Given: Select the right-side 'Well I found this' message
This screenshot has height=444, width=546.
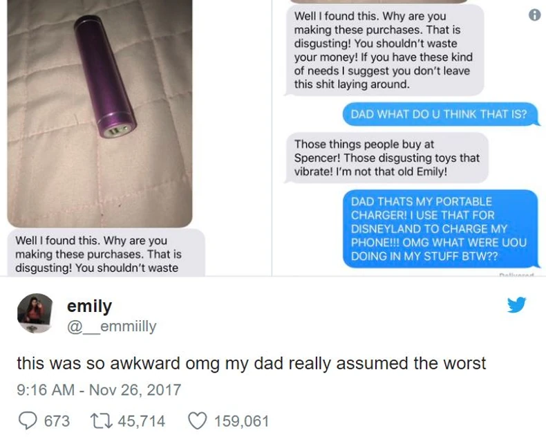Looking at the screenshot, I should 384,50.
